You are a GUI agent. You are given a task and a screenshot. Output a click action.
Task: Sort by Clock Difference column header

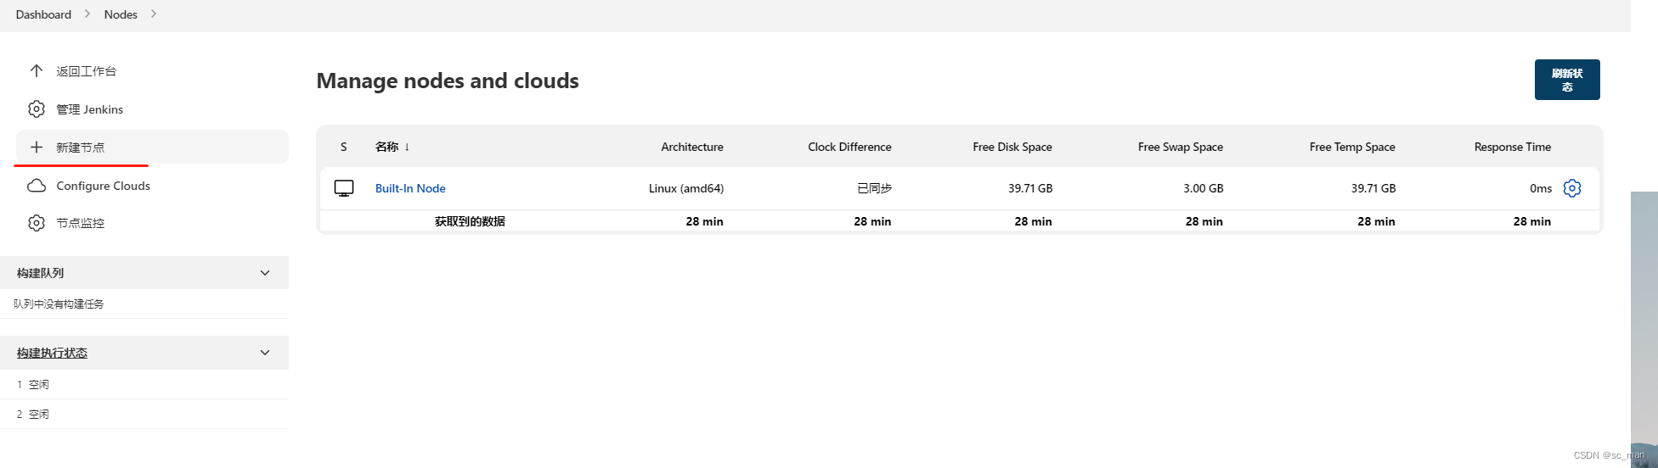tap(849, 147)
